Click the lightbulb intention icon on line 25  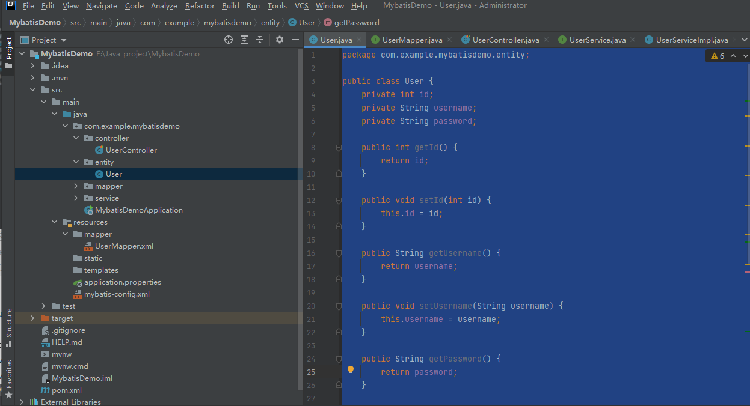351,369
